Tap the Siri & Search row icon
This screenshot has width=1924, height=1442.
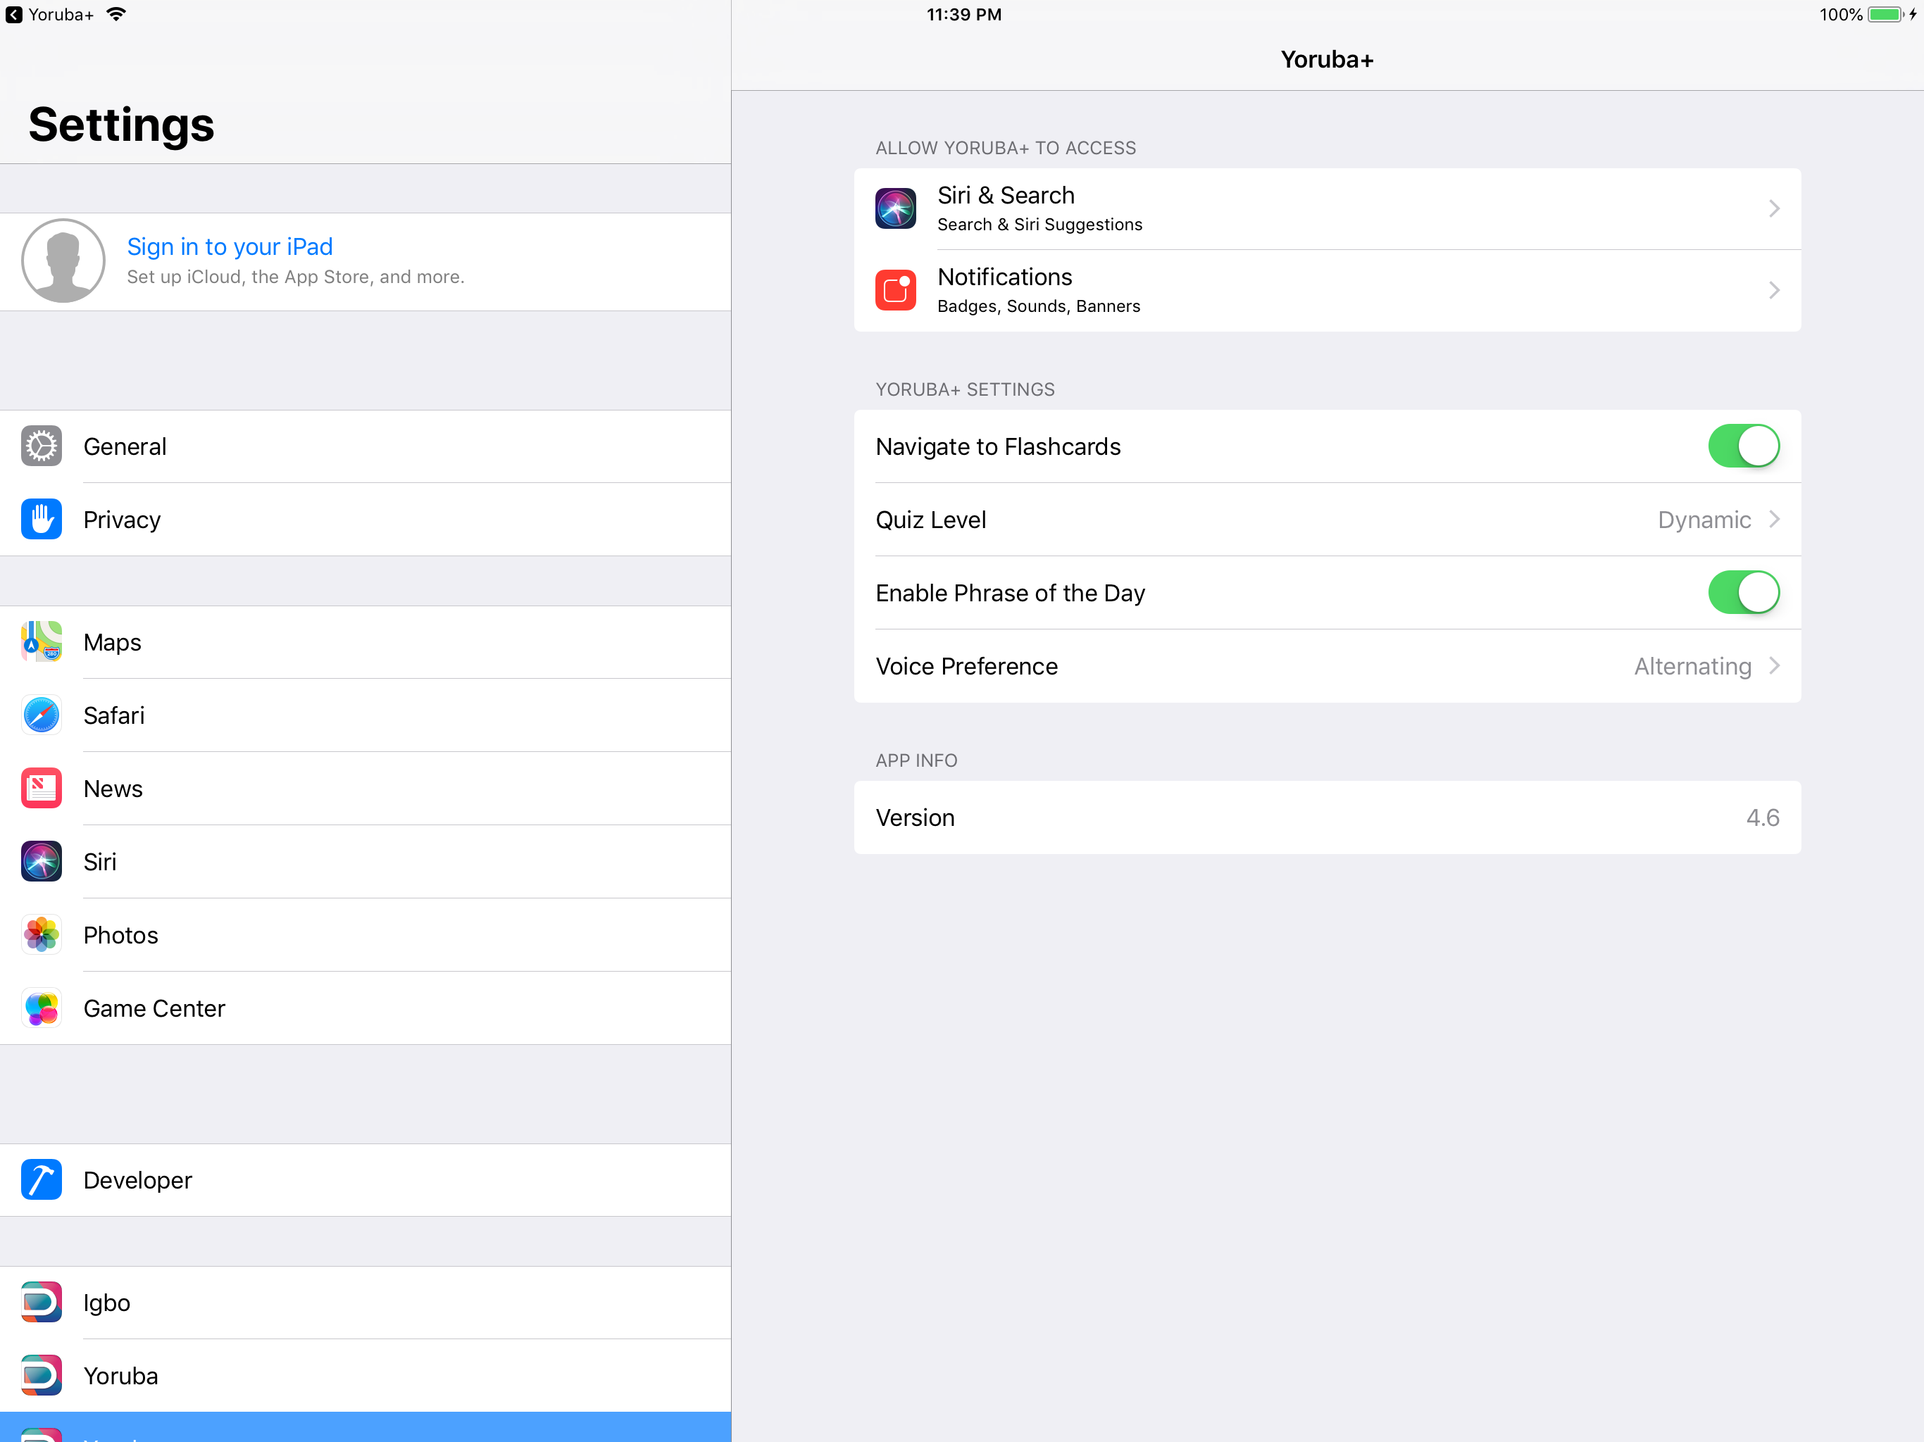(x=895, y=208)
